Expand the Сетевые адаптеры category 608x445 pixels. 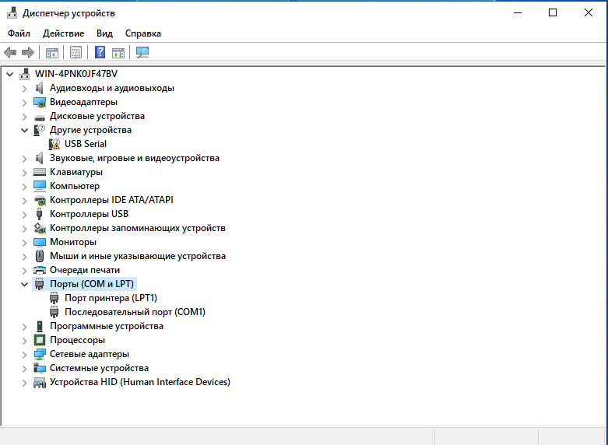[x=24, y=354]
